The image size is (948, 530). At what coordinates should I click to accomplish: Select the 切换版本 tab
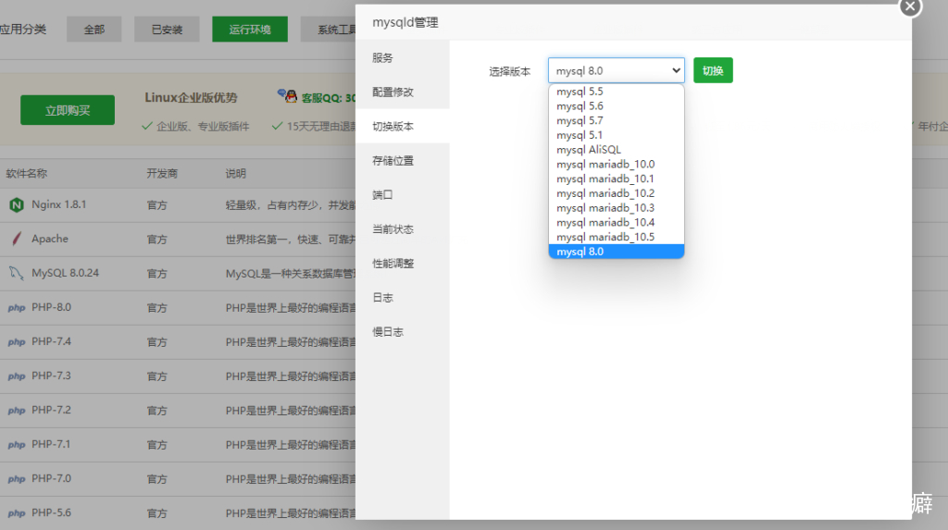403,127
